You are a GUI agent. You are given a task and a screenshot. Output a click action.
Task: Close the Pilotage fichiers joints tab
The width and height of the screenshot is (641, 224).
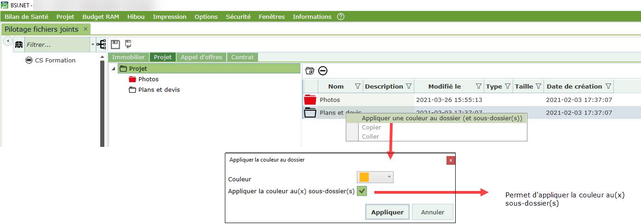click(x=85, y=29)
